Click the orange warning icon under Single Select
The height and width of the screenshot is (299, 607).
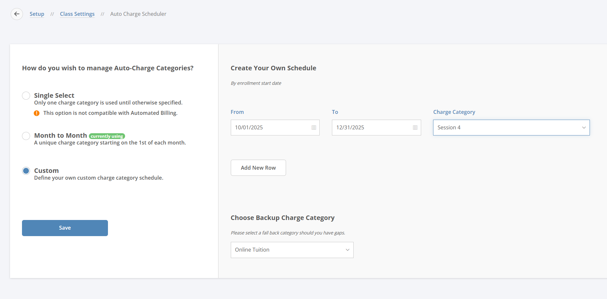(x=37, y=113)
